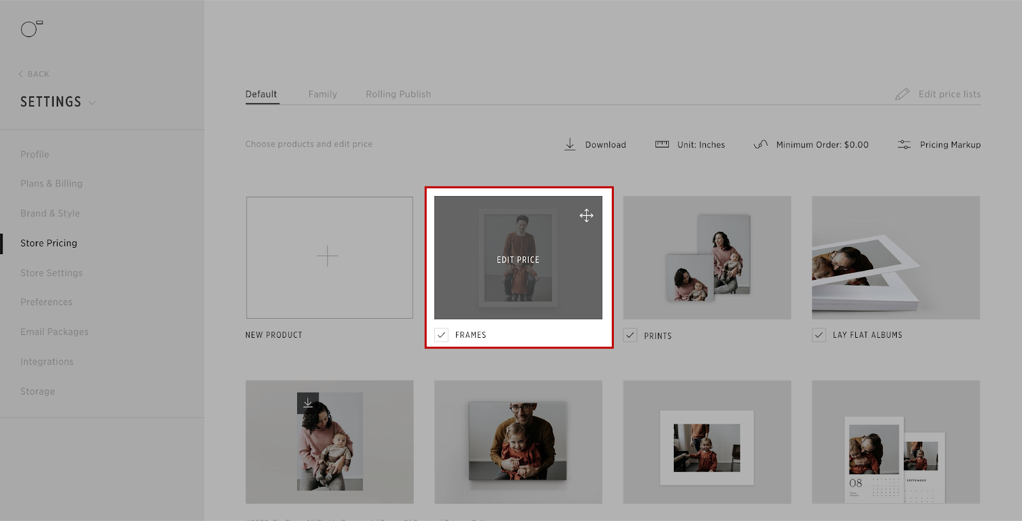Screen dimensions: 1022x521
Task: Click the Back arrow chevron
Action: tap(20, 74)
